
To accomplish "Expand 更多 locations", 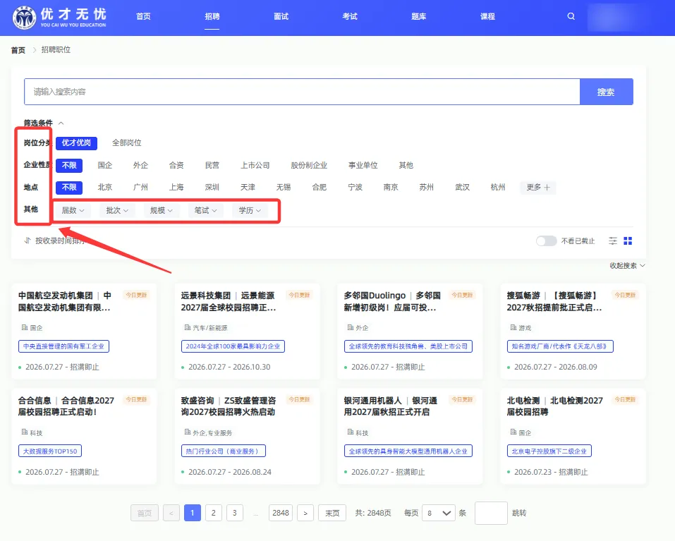I will tap(538, 187).
